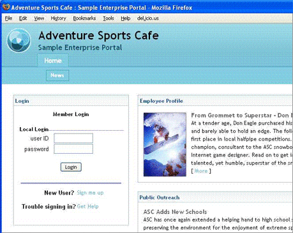
Task: Follow the More link in Employee Profile
Action: 201,171
